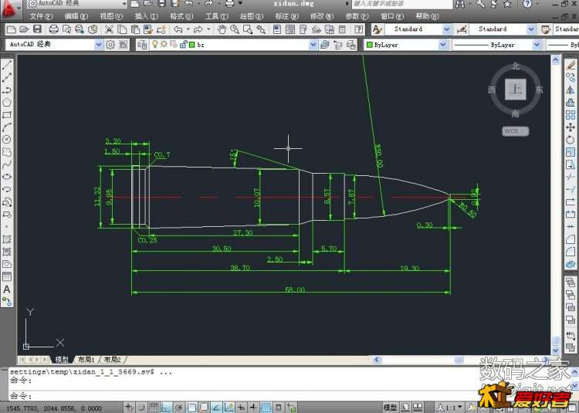Click the Mirror modify tool
Image resolution: width=579 pixels, height=413 pixels.
pos(571,90)
